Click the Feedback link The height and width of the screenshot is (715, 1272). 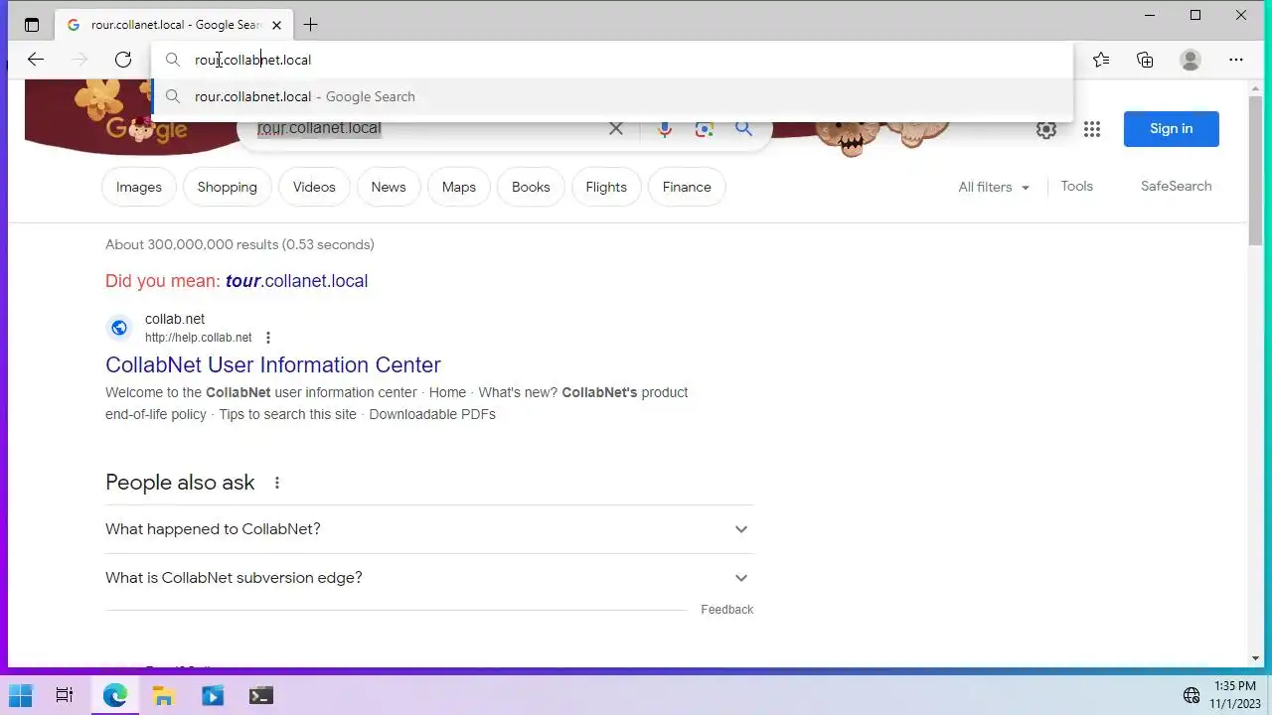727,610
